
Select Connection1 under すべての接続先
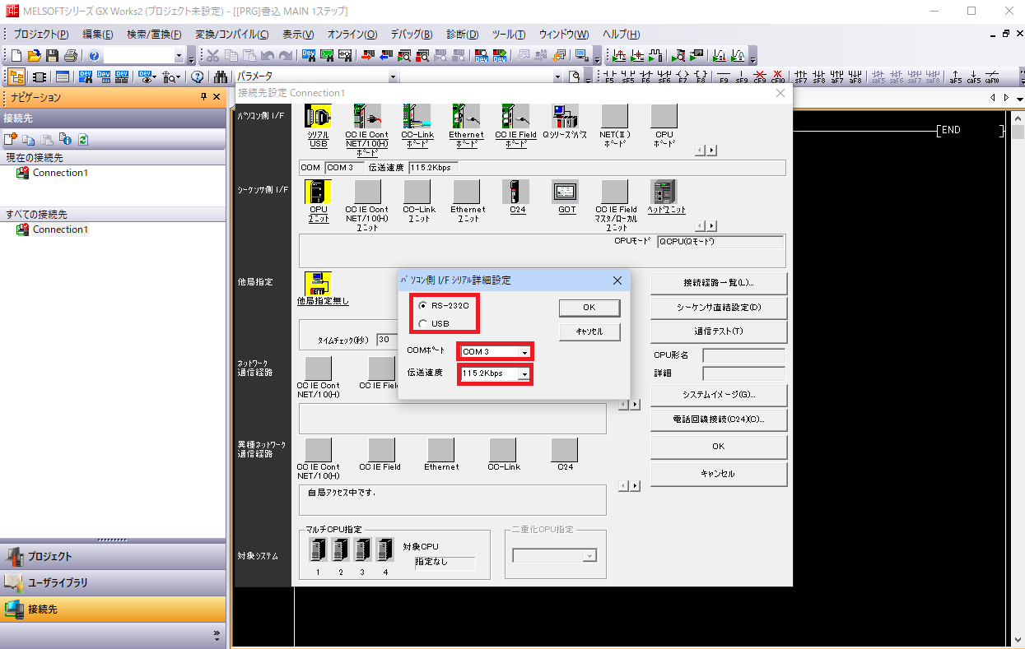coord(59,229)
